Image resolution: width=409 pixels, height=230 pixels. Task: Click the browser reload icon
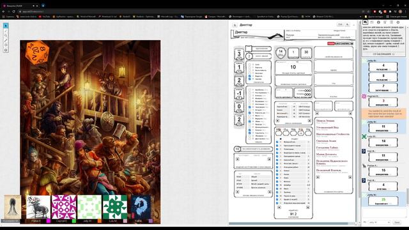(14, 11)
